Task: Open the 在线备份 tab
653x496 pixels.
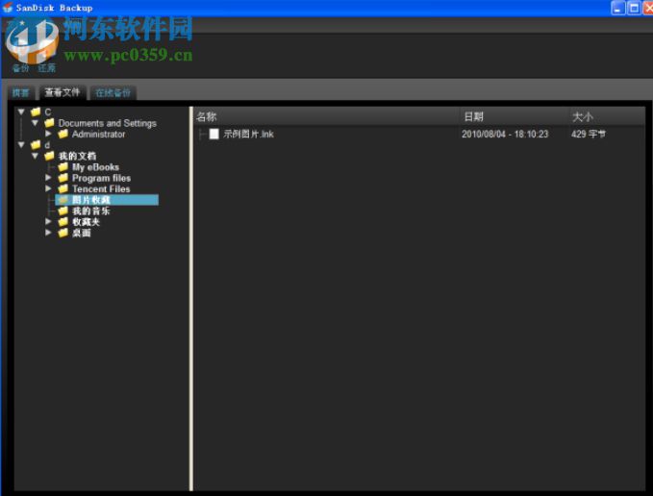Action: coord(113,93)
